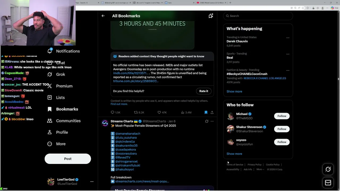This screenshot has width=340, height=191.
Task: Open Messages envelope floating button
Action: (x=328, y=183)
